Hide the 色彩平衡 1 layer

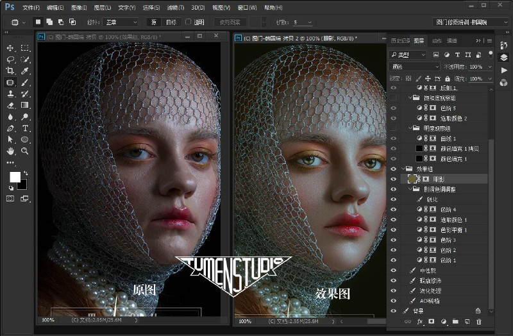(x=394, y=230)
